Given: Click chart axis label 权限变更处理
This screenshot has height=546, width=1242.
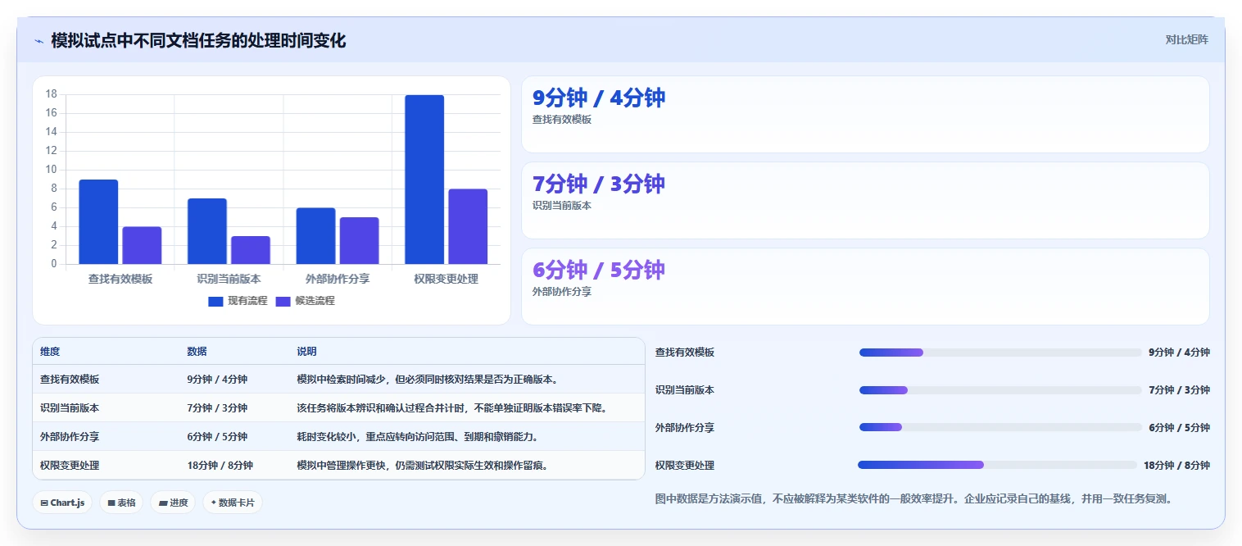Looking at the screenshot, I should [x=446, y=279].
